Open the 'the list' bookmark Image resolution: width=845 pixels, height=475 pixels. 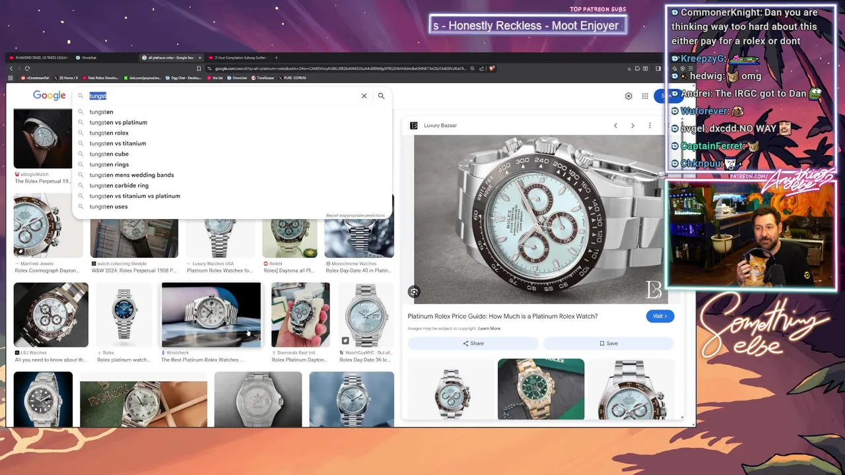(x=214, y=78)
